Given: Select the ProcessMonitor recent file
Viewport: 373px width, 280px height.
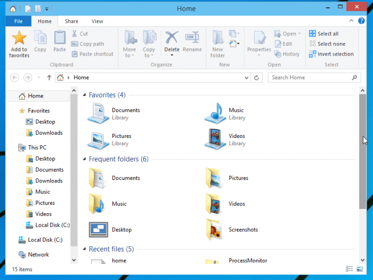Looking at the screenshot, I should (x=236, y=261).
